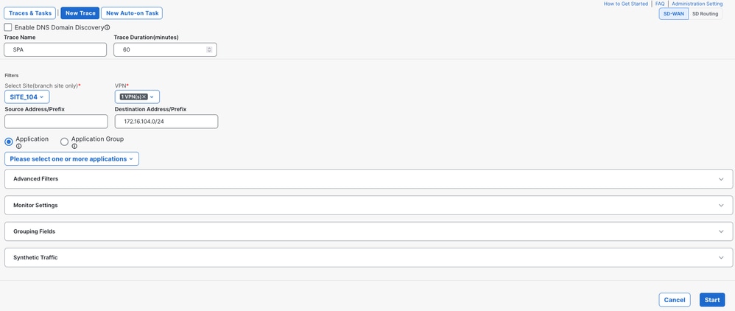Click info icon below Application label
735x311 pixels.
[x=19, y=147]
